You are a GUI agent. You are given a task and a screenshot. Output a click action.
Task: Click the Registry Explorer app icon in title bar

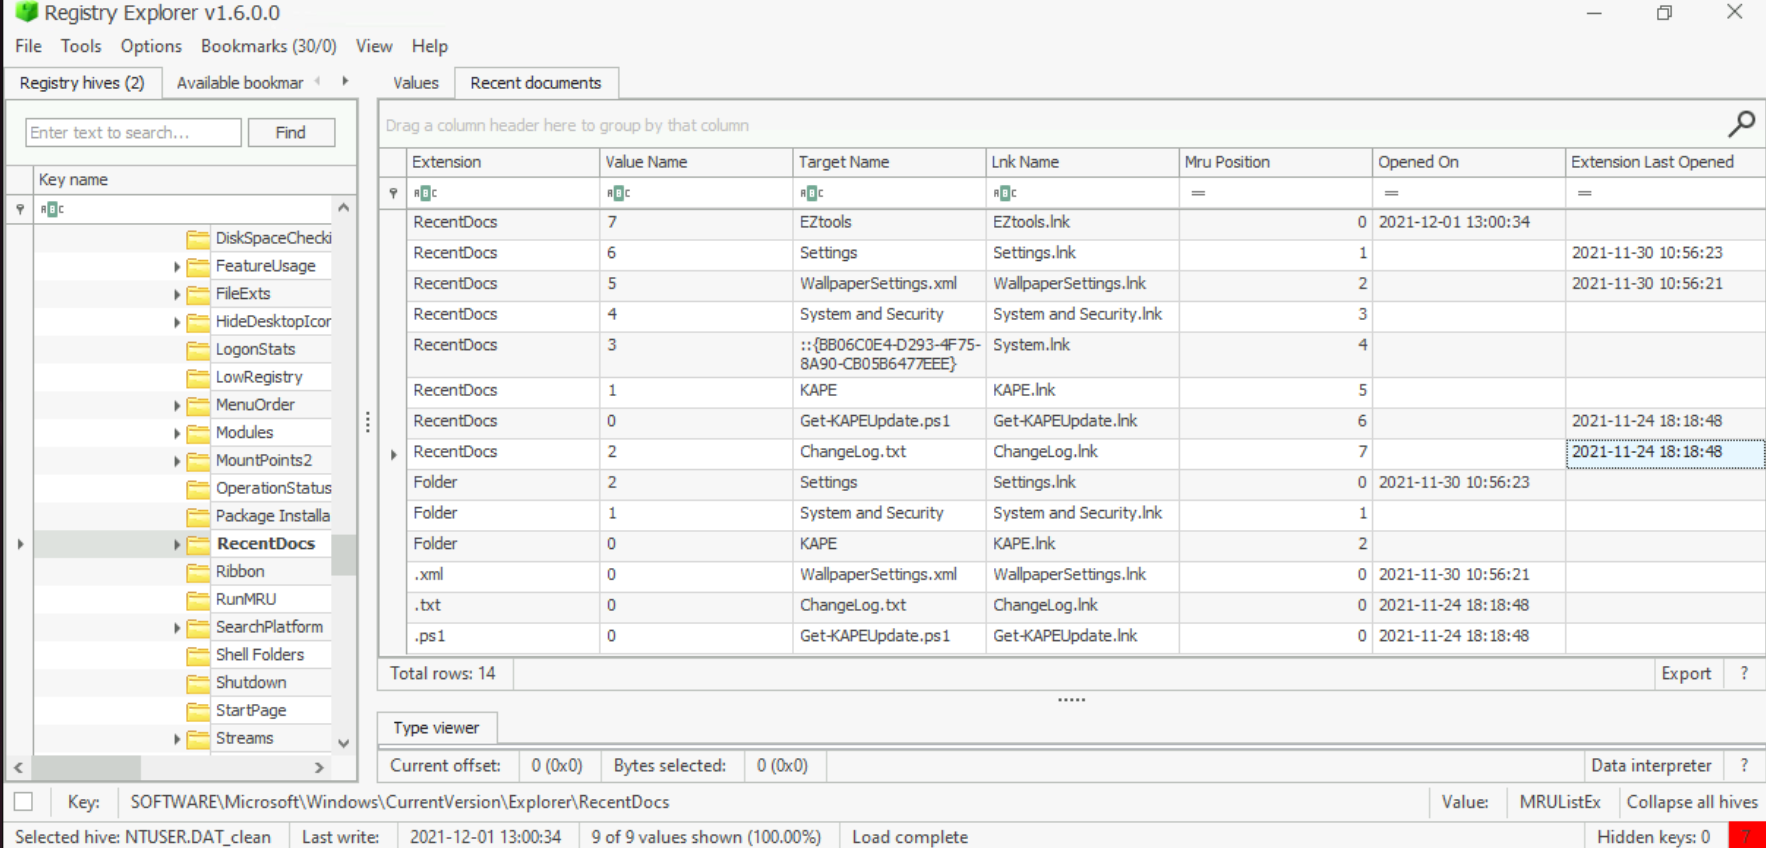[27, 12]
